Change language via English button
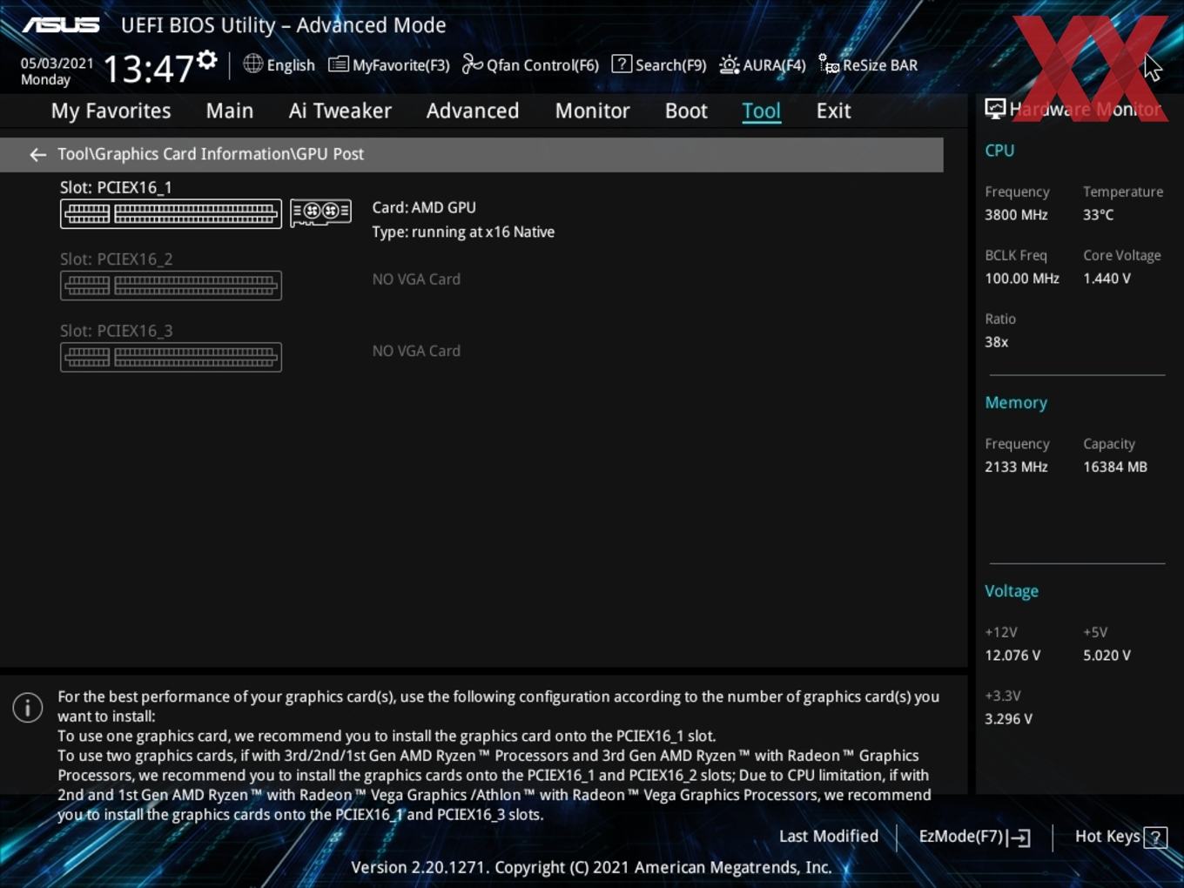This screenshot has width=1184, height=888. [279, 64]
